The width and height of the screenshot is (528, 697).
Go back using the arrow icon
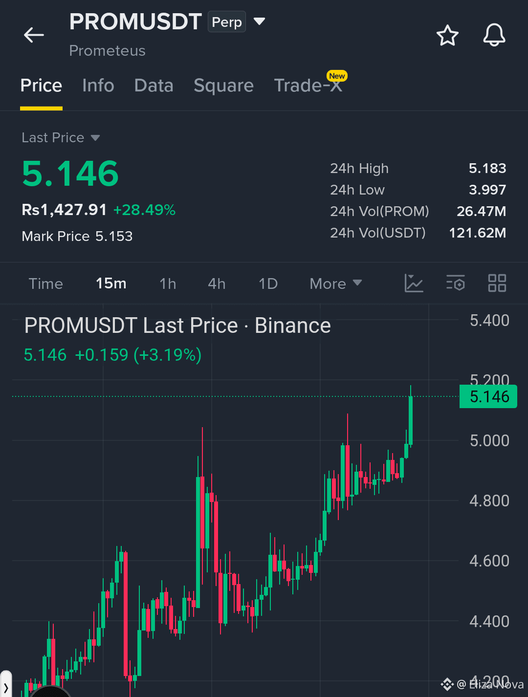pyautogui.click(x=34, y=35)
